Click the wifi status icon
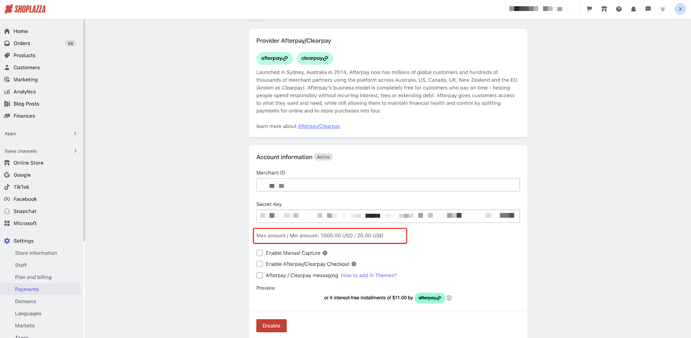 [x=663, y=9]
